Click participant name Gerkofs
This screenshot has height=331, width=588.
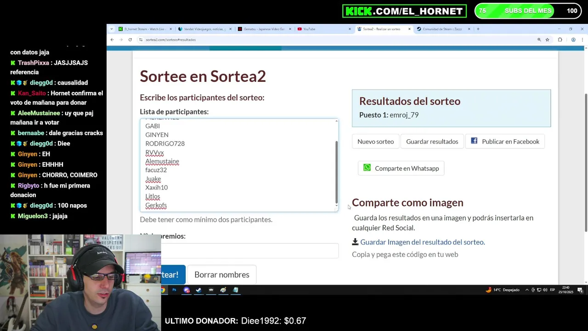tap(156, 205)
